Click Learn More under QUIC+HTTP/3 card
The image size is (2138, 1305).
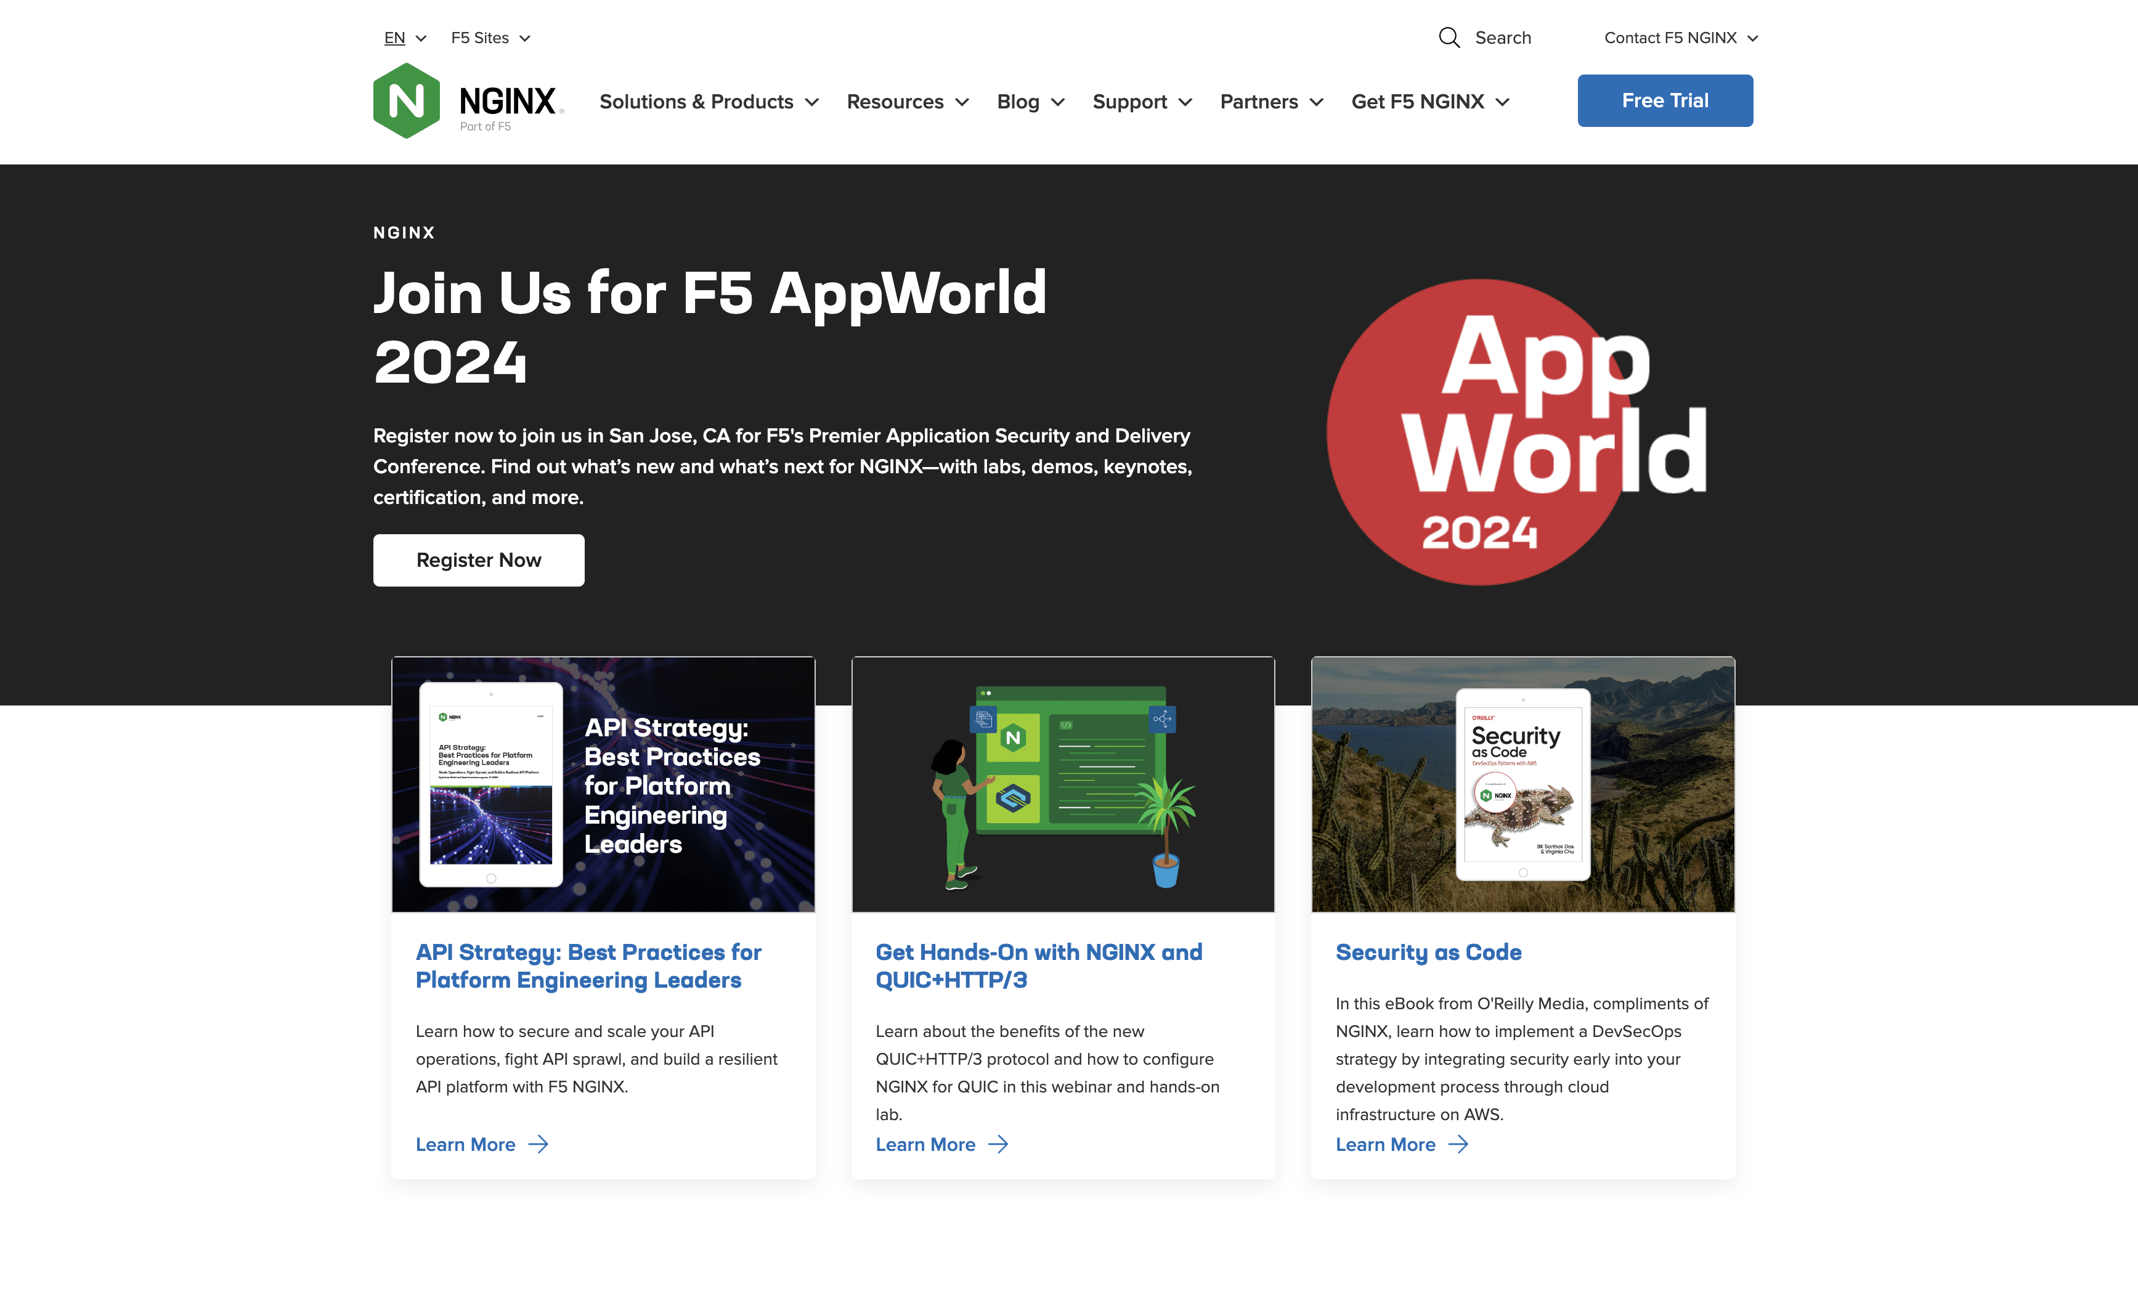[x=925, y=1144]
